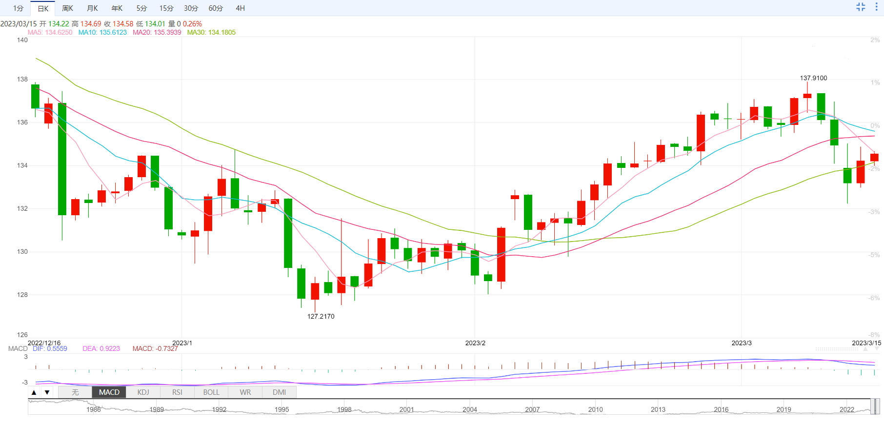Click the 2010 point on overview timeline

595,409
